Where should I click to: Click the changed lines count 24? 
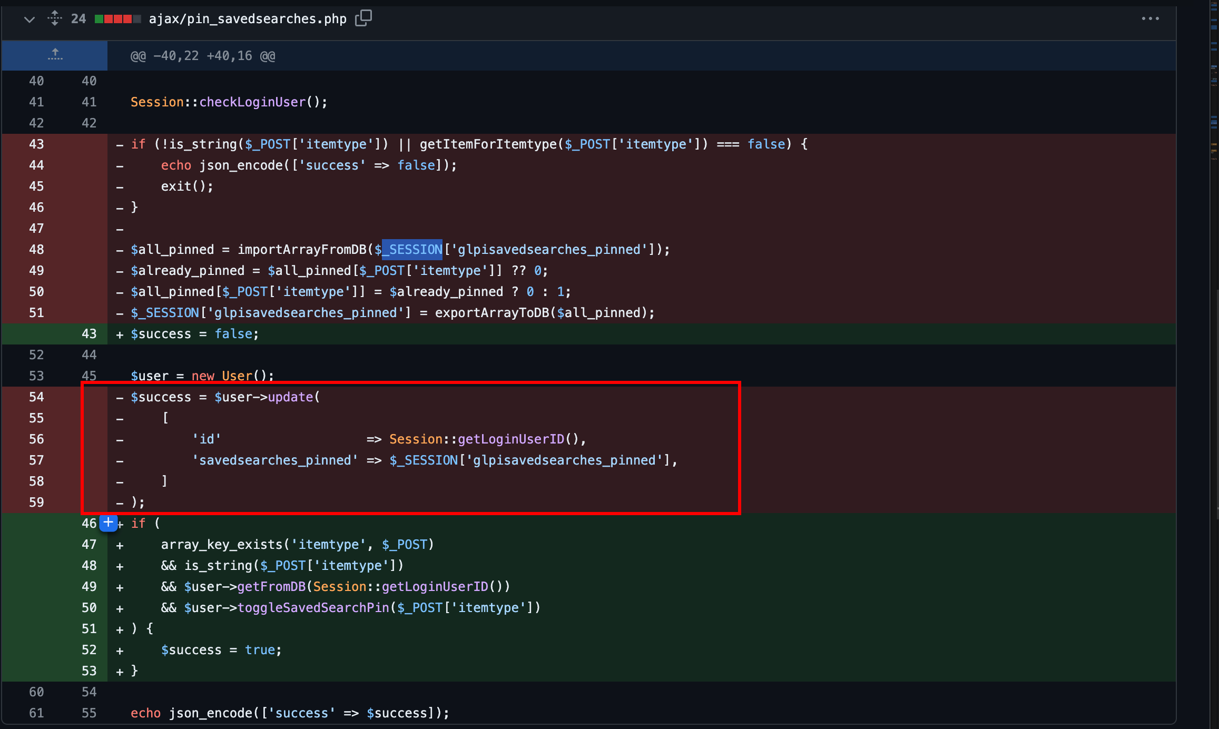point(78,19)
